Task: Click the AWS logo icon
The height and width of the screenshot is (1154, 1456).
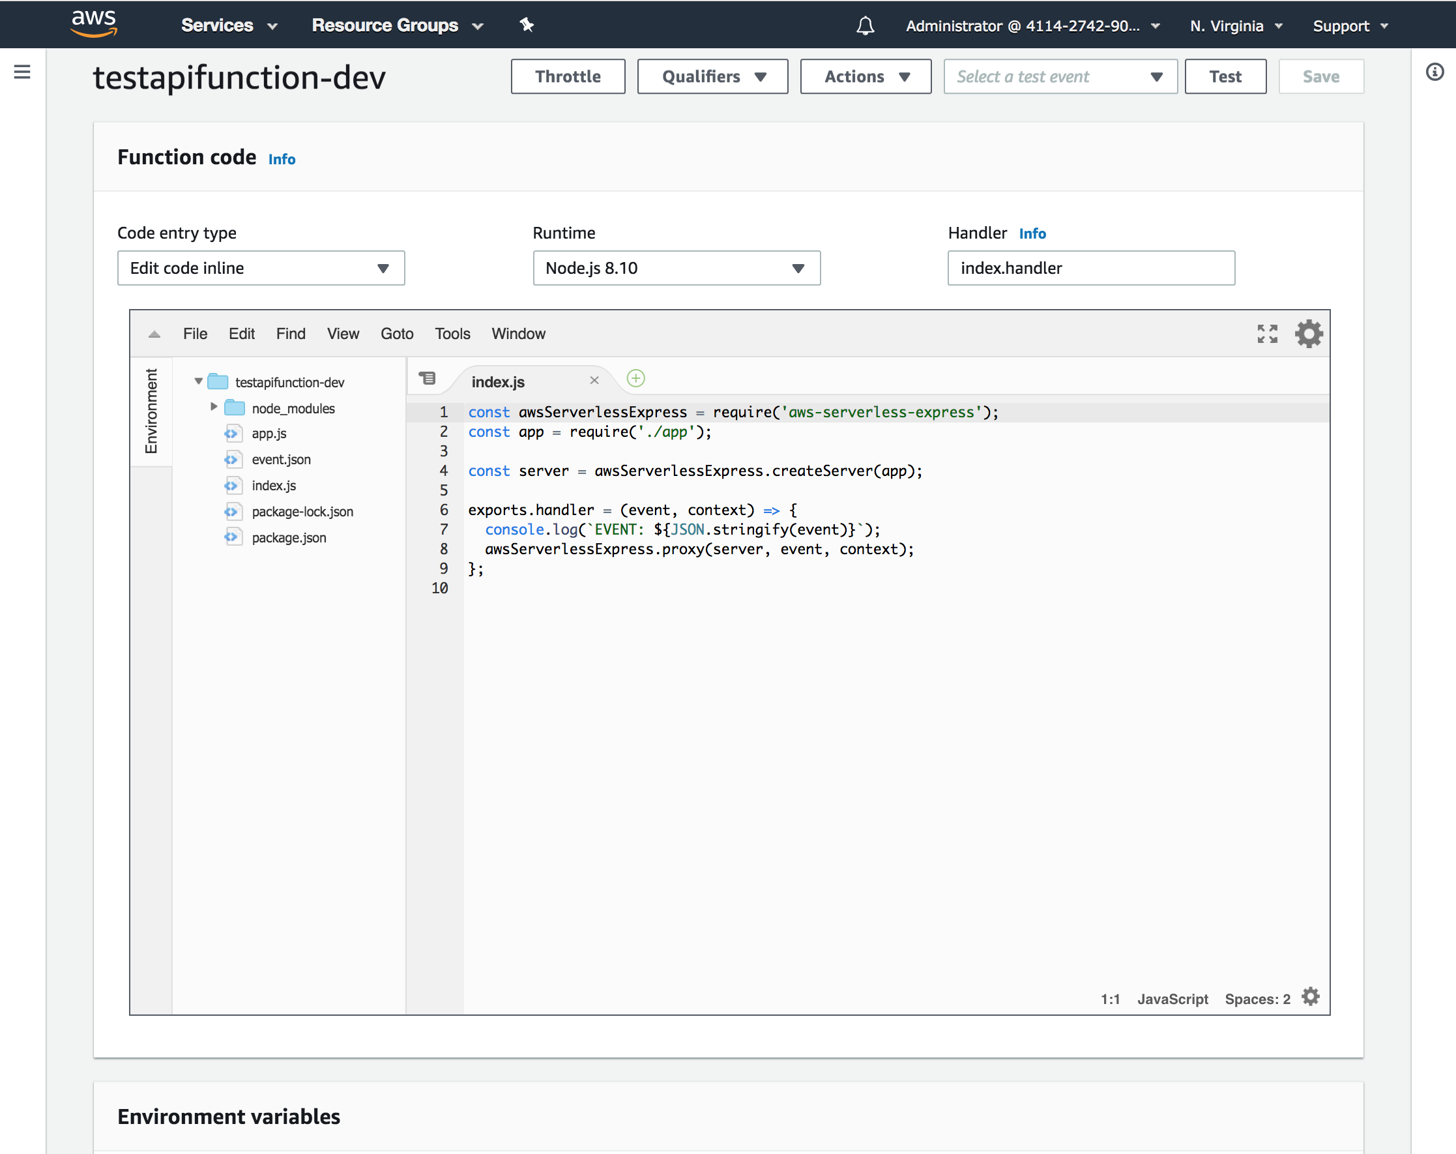Action: (94, 24)
